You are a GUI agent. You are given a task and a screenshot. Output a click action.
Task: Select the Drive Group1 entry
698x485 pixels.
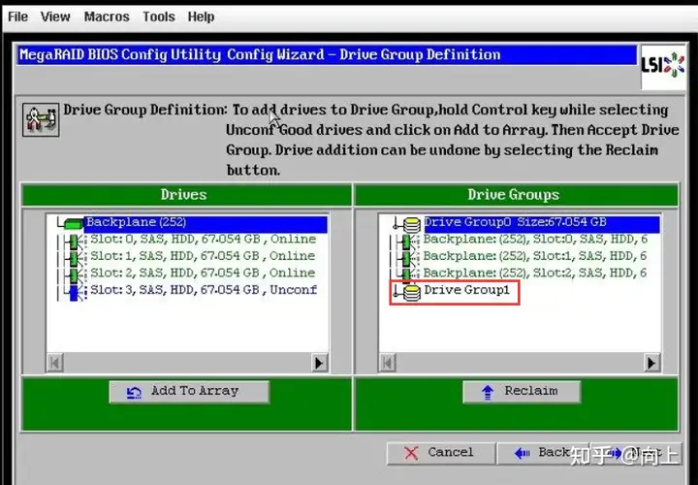click(466, 290)
